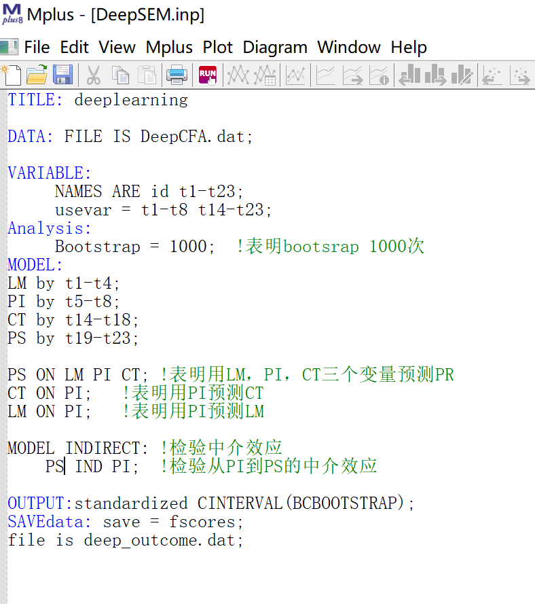This screenshot has width=535, height=604.
Task: Copy selection using the copy icon
Action: [120, 75]
